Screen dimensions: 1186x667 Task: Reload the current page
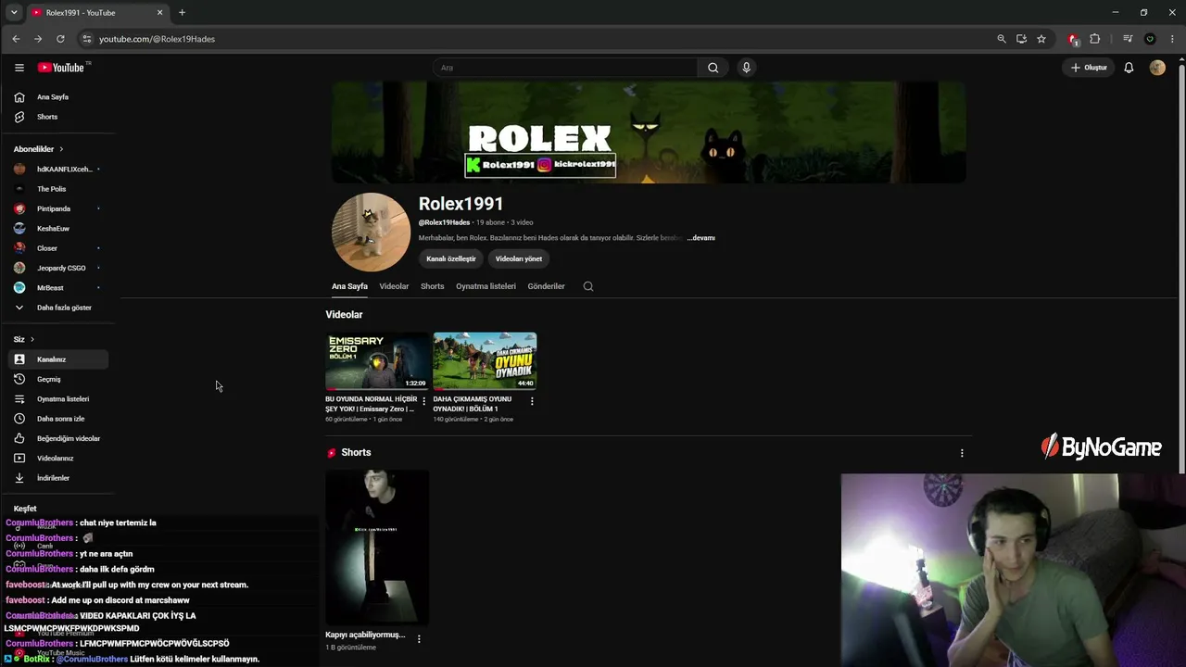(x=60, y=39)
